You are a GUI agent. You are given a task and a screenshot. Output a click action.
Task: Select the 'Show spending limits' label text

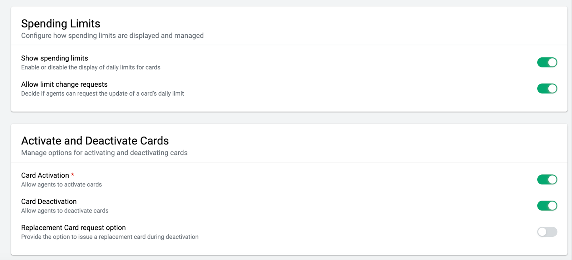tap(55, 58)
